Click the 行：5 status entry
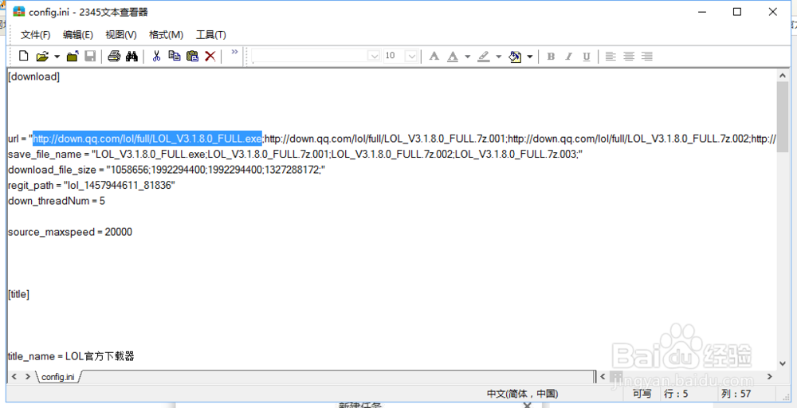The height and width of the screenshot is (408, 797). coord(676,394)
